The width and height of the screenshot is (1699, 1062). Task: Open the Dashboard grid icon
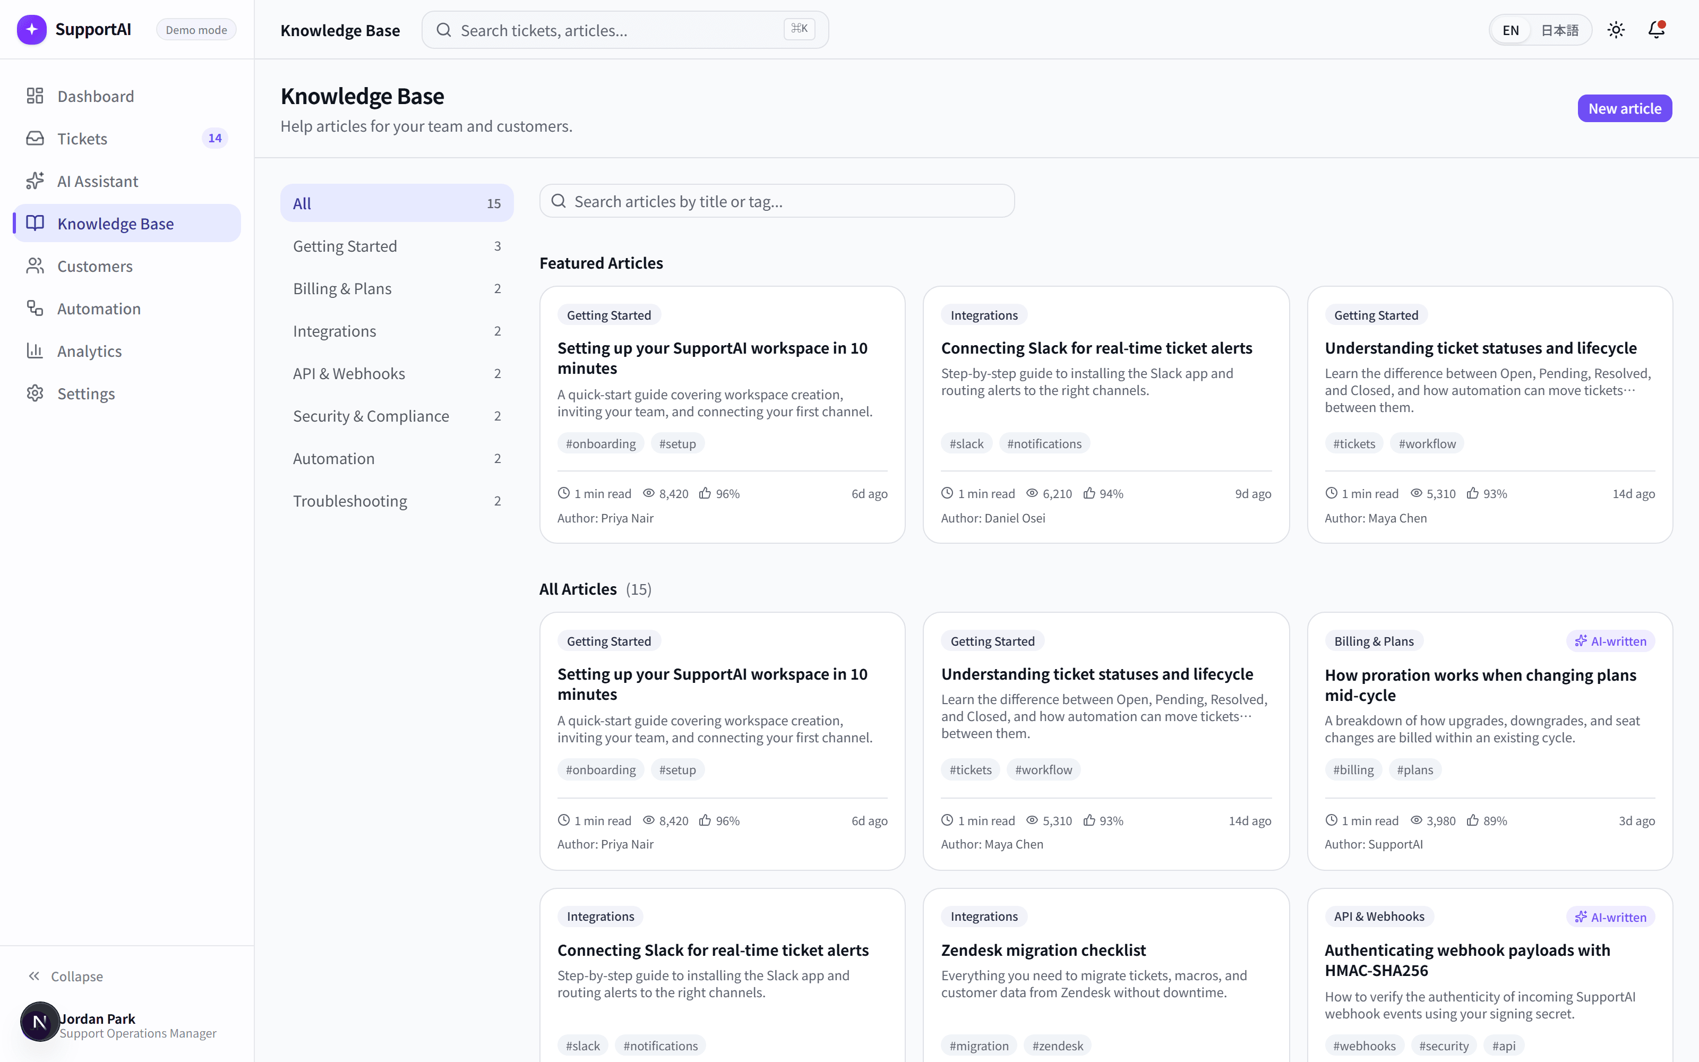click(35, 96)
